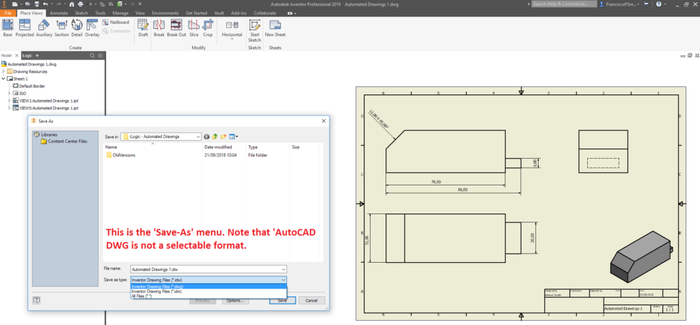Click the Undo icon in quick access toolbar
The height and width of the screenshot is (325, 700).
point(44,3)
